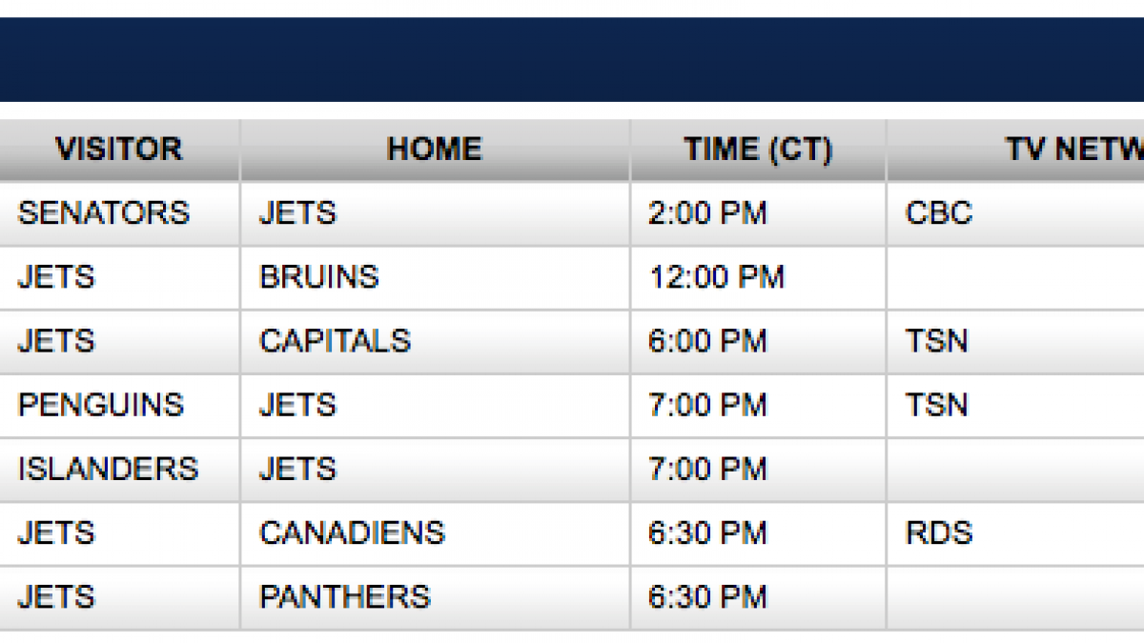Click TSN in the Capitals game row
This screenshot has width=1144, height=643.
pos(936,341)
